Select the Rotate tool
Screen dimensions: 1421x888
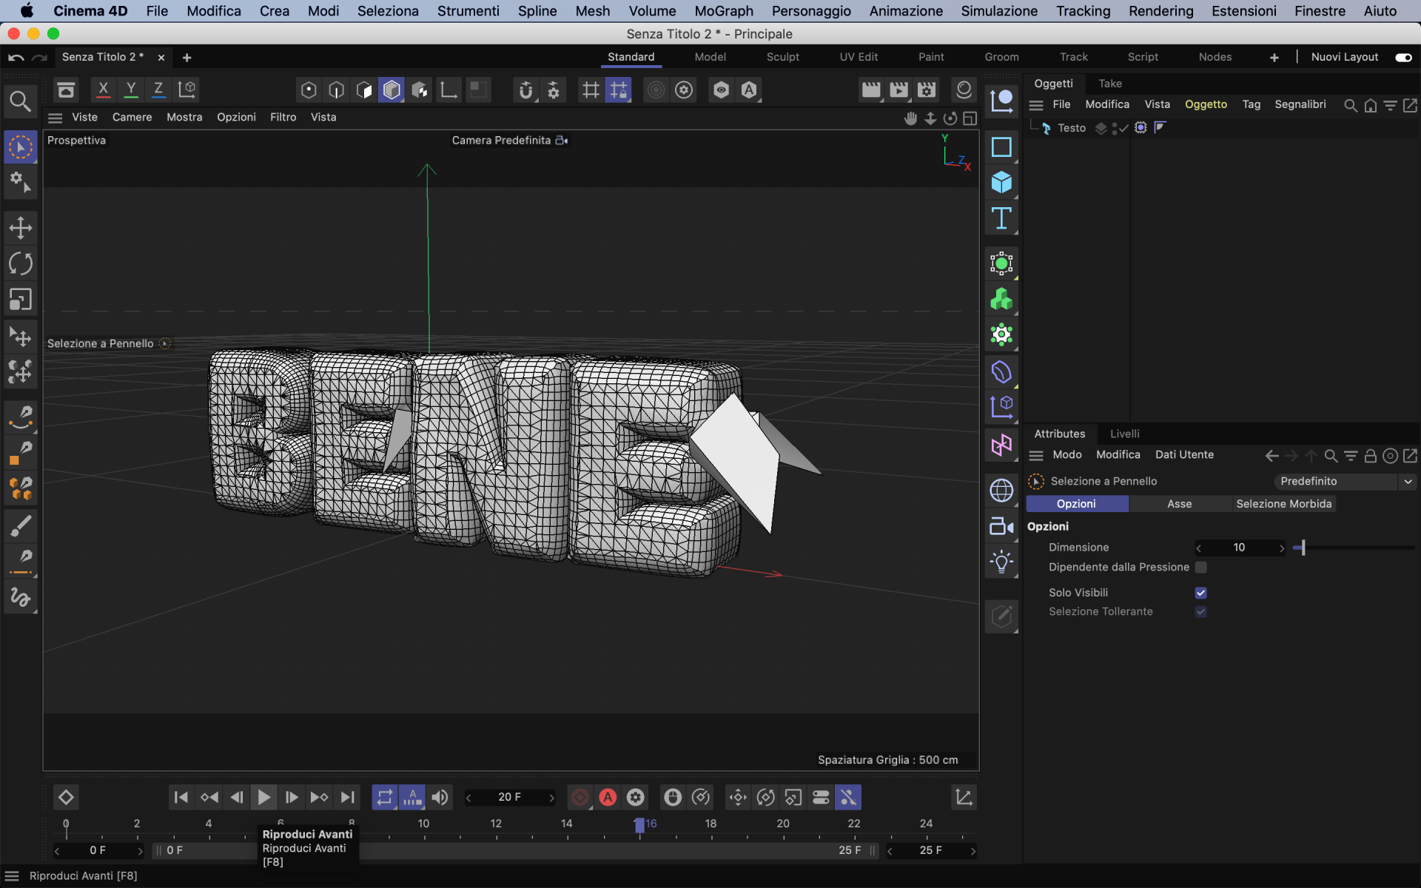[20, 263]
